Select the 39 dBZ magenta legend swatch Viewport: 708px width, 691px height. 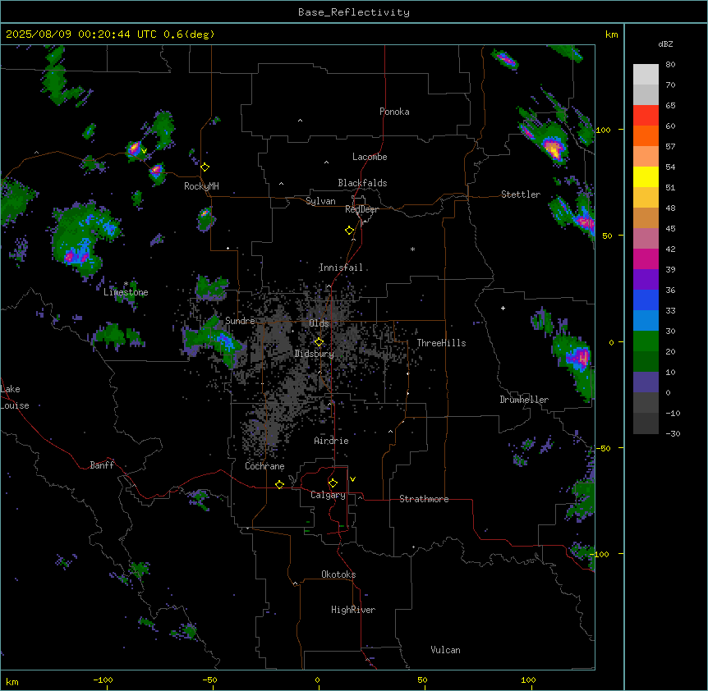click(646, 259)
